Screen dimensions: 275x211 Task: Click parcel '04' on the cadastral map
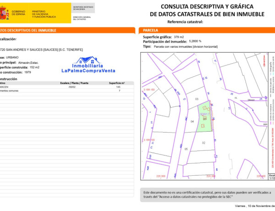click(192, 122)
